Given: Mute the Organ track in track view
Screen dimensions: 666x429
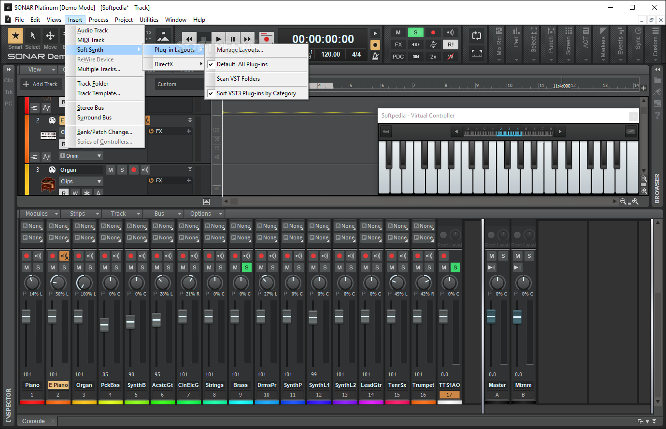Looking at the screenshot, I should coord(111,170).
